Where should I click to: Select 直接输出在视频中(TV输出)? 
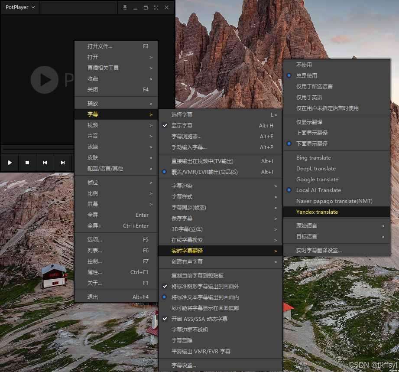coord(221,161)
